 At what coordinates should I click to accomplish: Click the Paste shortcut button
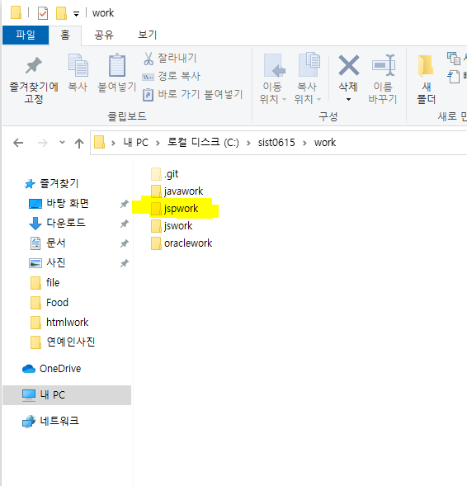tap(192, 94)
